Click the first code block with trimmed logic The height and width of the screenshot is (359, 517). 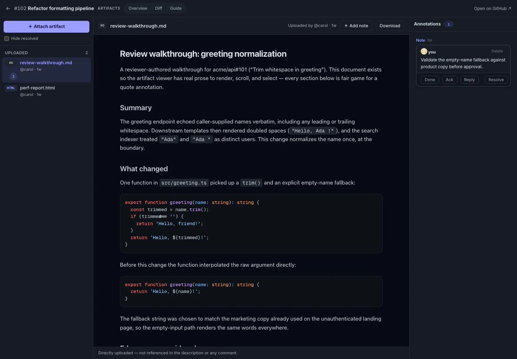point(251,223)
